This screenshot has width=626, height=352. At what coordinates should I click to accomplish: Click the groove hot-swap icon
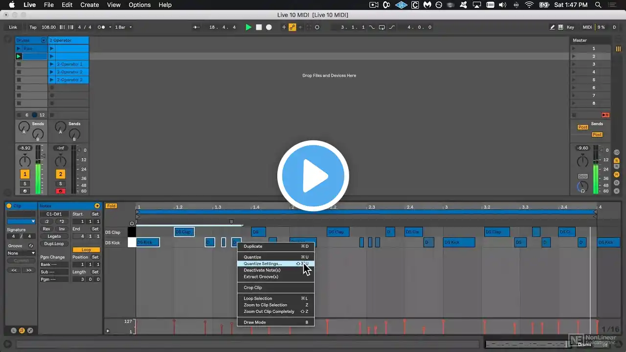coord(31,246)
